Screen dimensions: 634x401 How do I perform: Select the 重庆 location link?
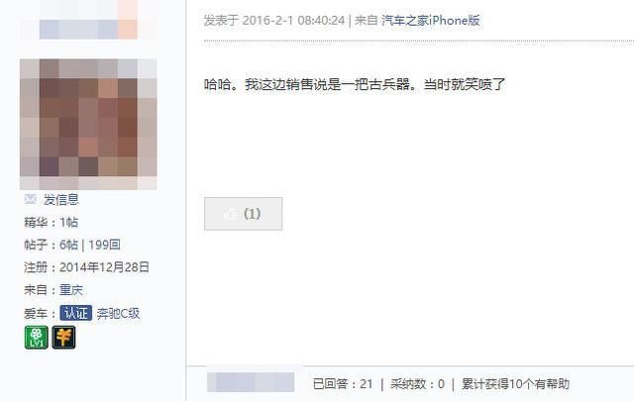pos(71,290)
